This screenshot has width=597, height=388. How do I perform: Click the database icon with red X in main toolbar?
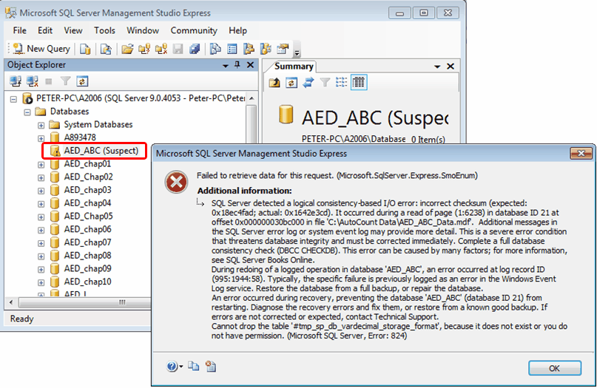[x=161, y=49]
